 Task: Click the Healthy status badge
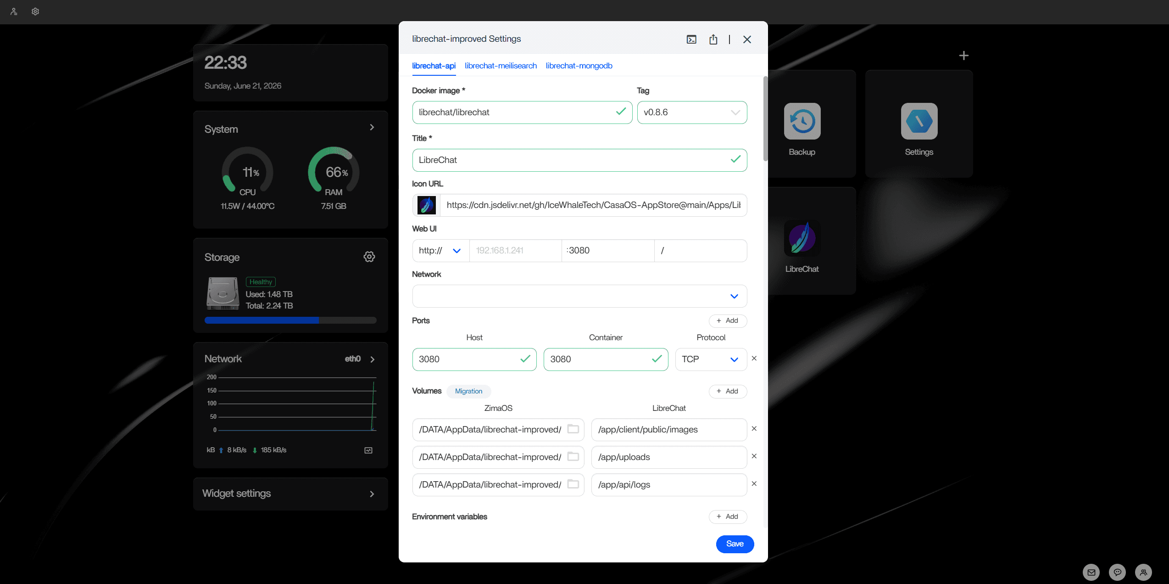261,282
